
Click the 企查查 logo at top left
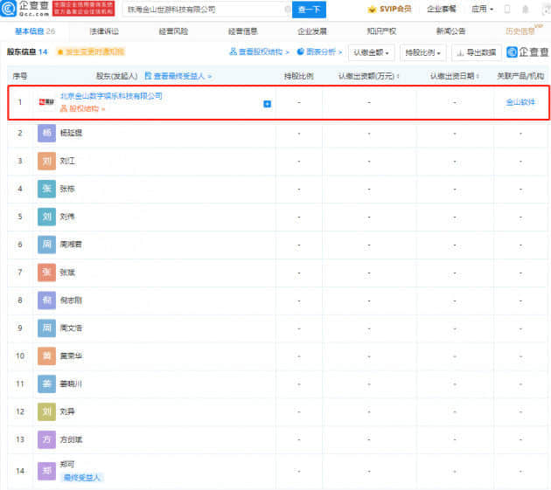(x=24, y=9)
